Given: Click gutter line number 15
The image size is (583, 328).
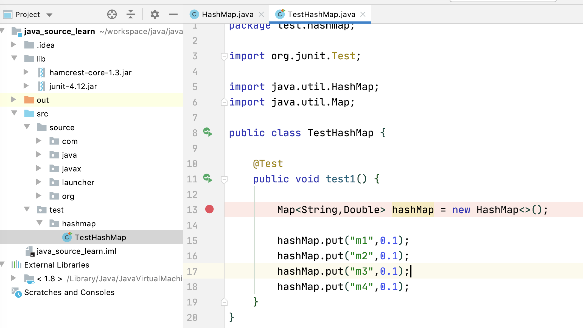Looking at the screenshot, I should 192,241.
